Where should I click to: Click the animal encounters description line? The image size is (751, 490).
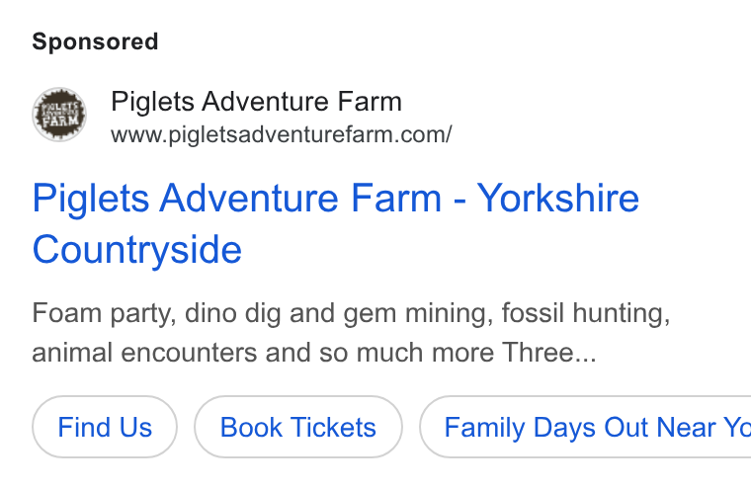(x=314, y=353)
